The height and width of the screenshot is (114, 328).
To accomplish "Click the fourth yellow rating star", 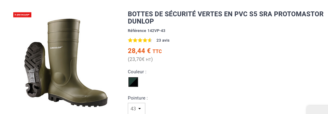I will tap(145, 40).
